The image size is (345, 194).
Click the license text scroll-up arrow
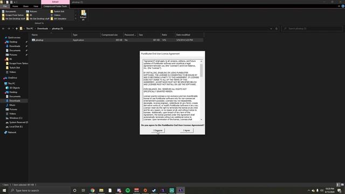pos(201,61)
